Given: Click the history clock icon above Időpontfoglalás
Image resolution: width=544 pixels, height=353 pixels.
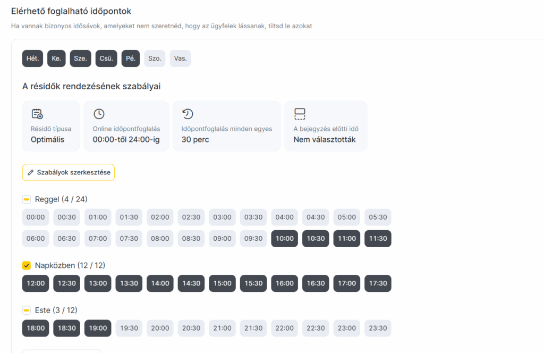Looking at the screenshot, I should click(x=188, y=114).
